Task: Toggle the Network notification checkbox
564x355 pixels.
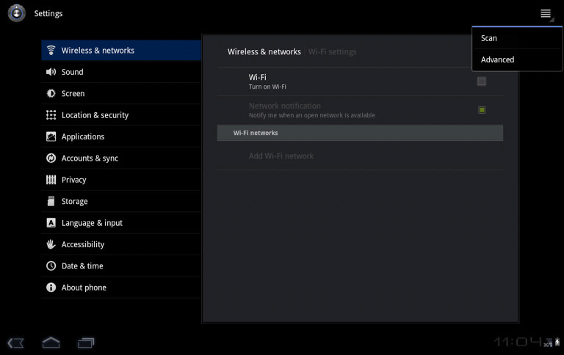Action: (x=482, y=110)
